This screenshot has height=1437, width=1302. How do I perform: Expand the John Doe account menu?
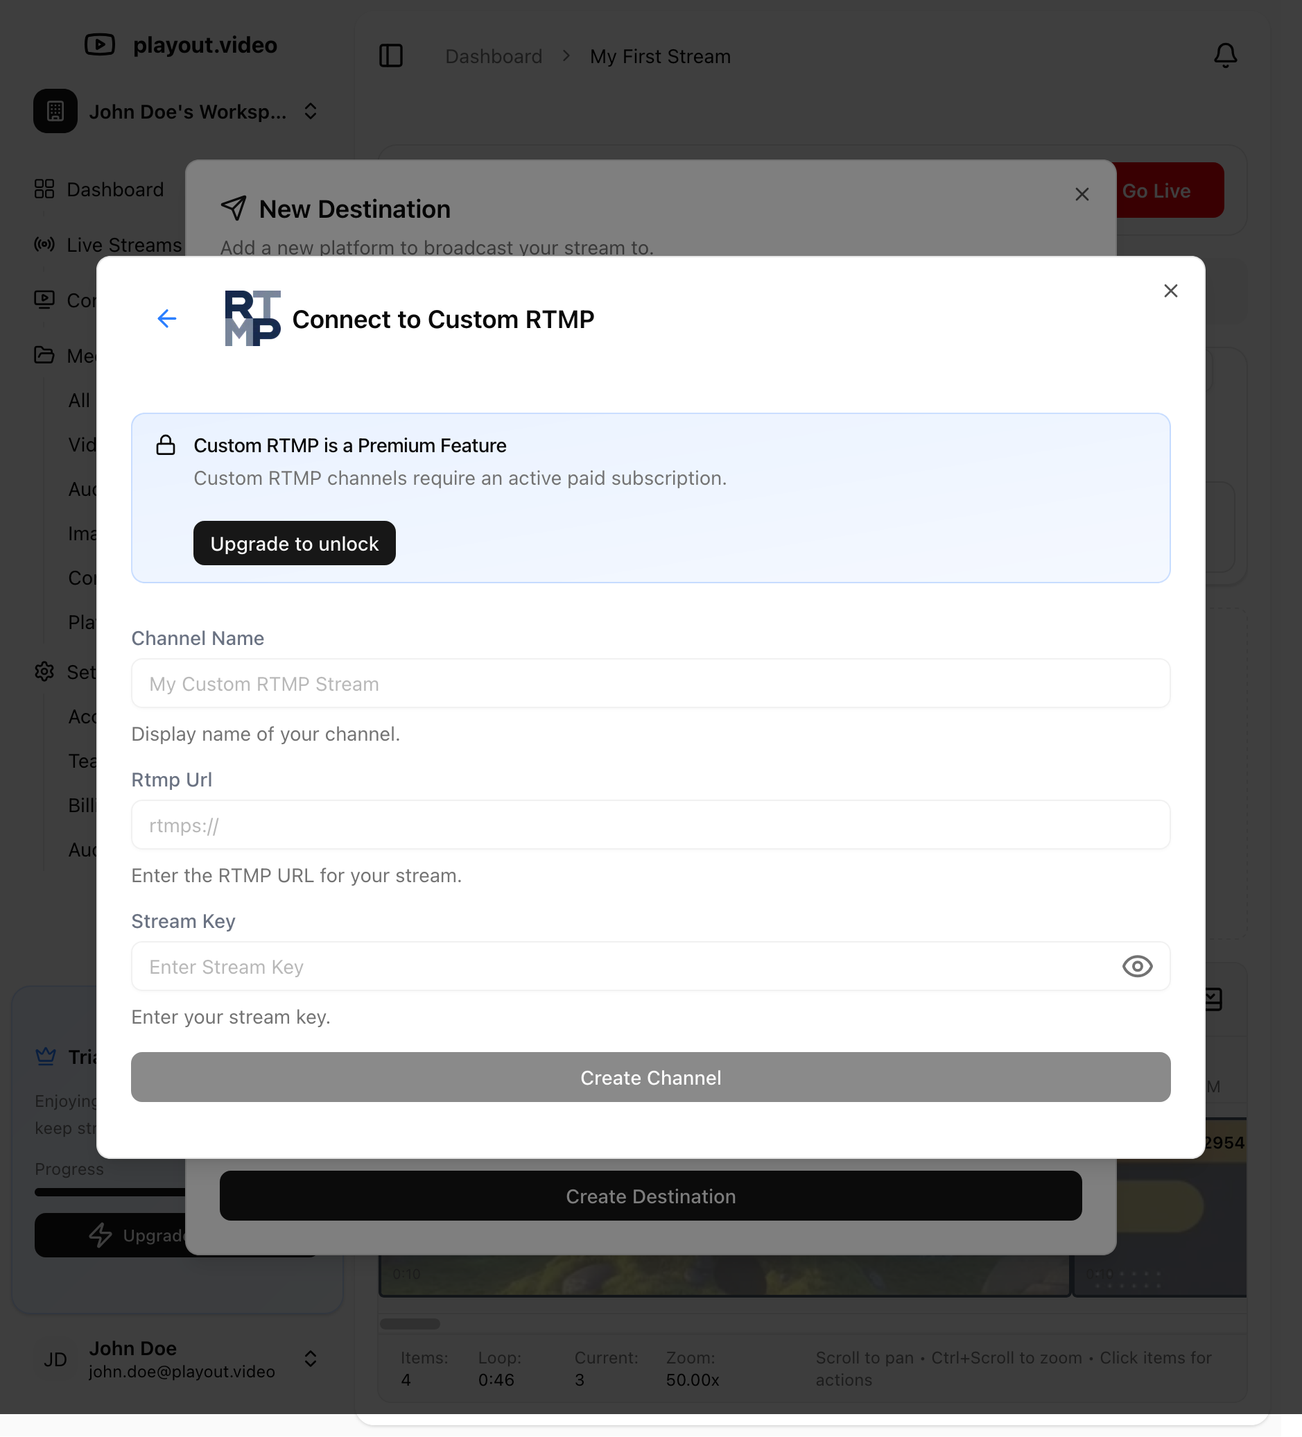[x=310, y=1359]
